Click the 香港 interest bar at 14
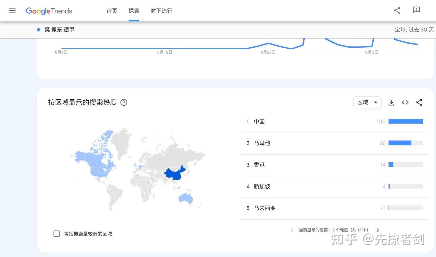436x257 pixels. [x=406, y=165]
